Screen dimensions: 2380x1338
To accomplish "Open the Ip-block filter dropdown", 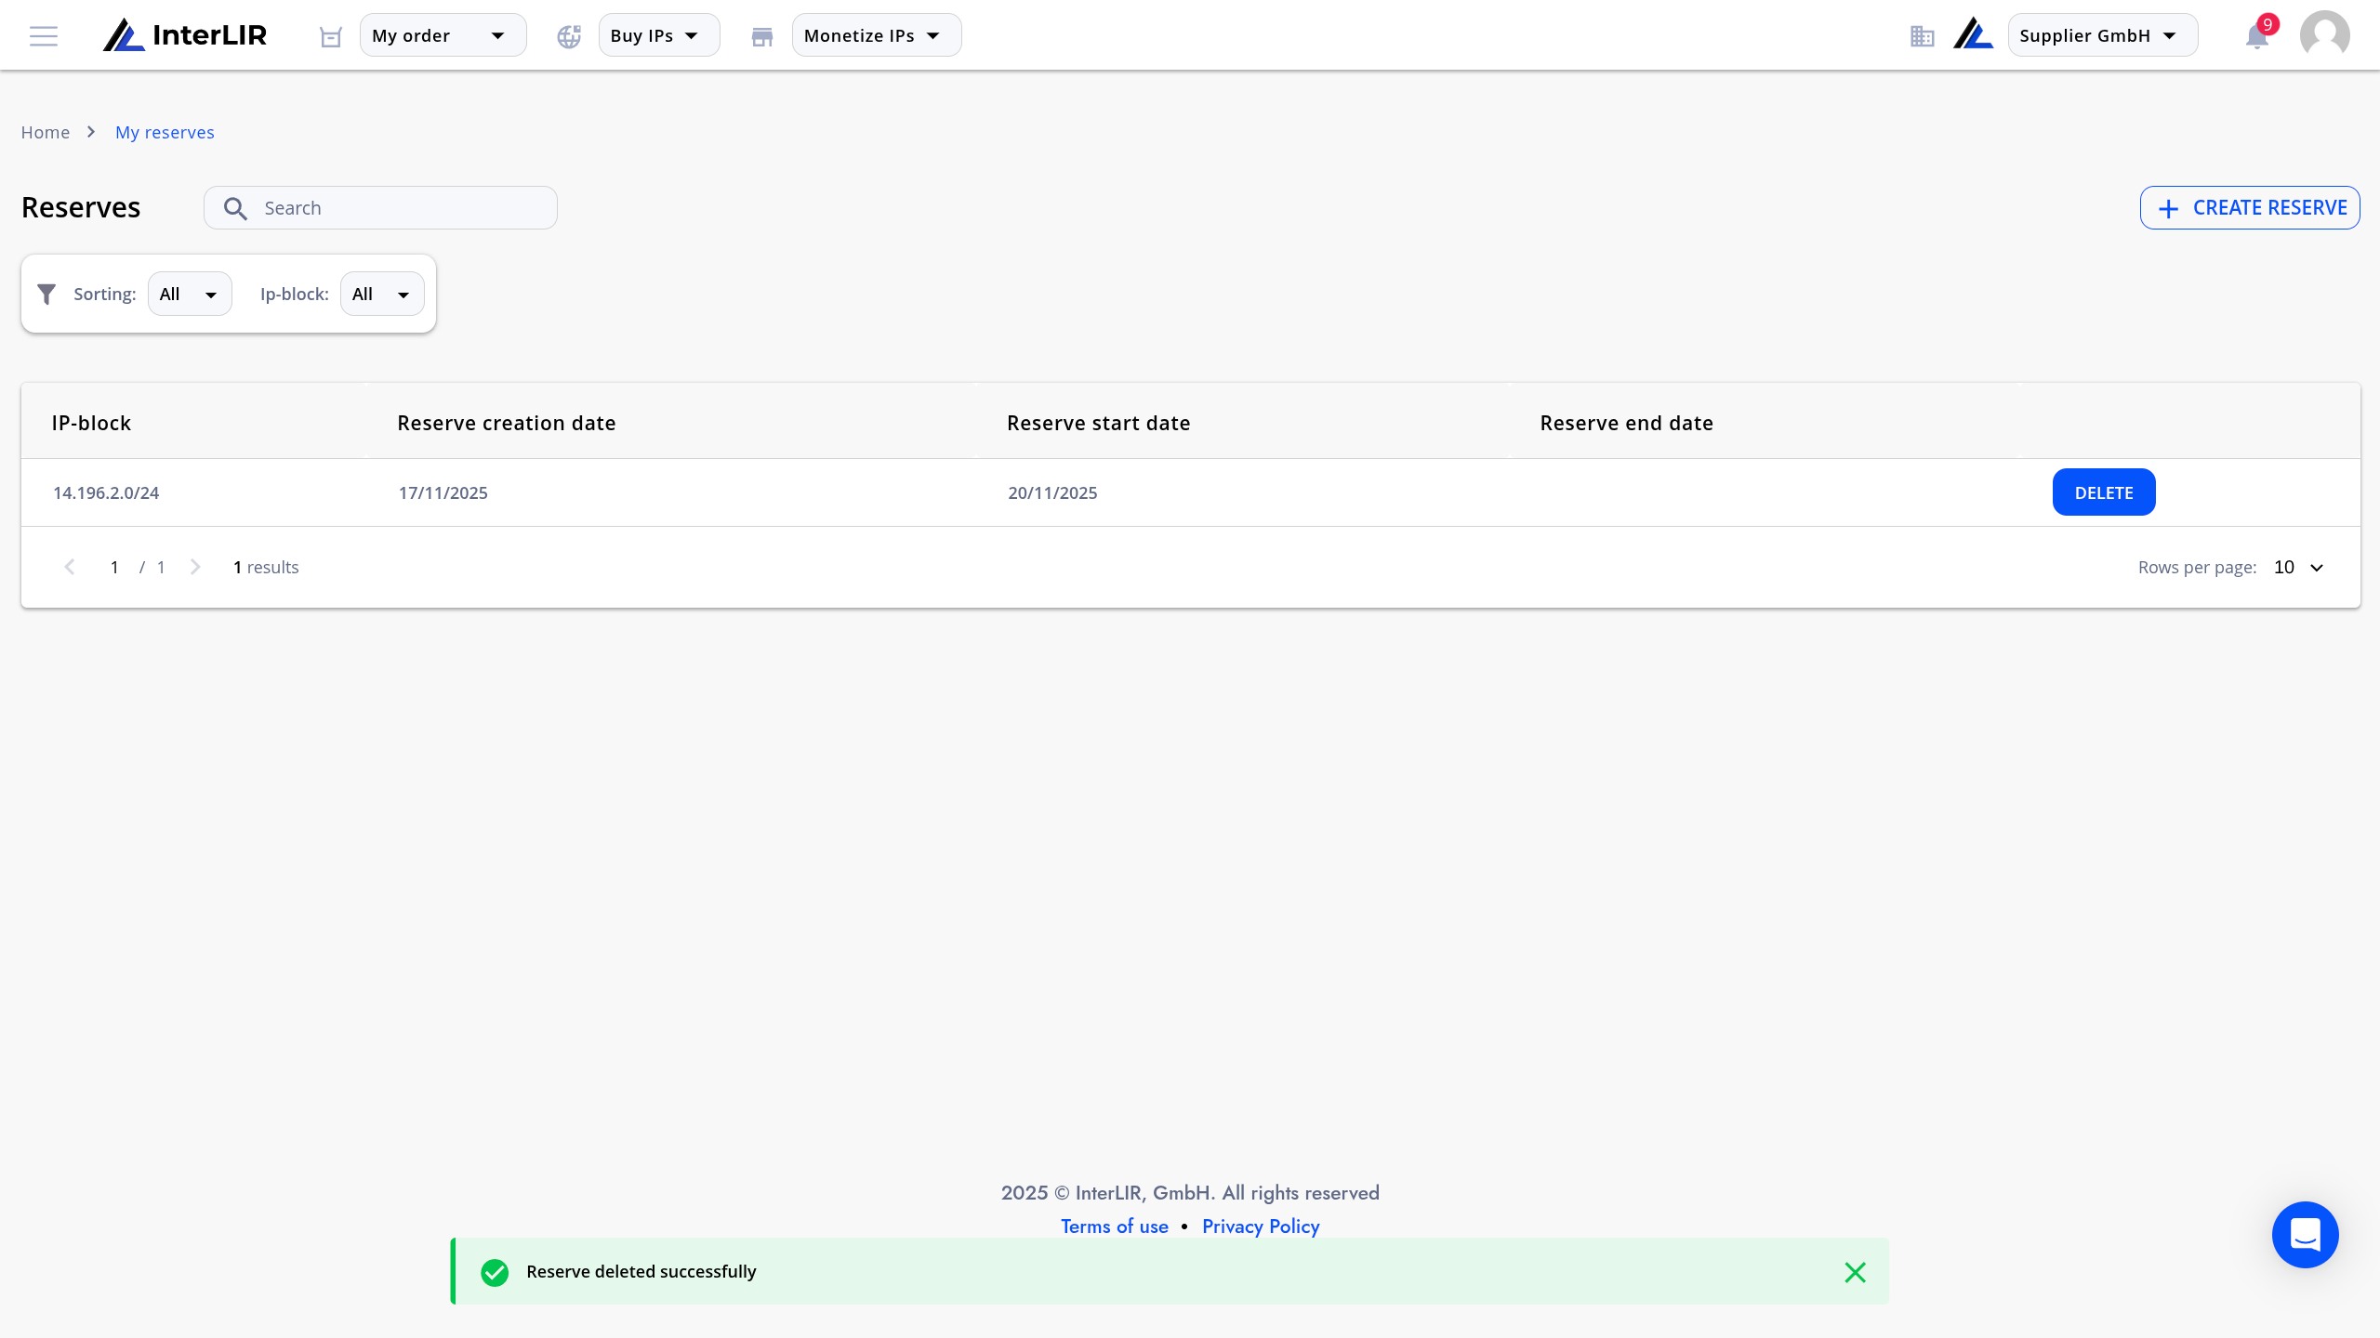I will [x=382, y=294].
